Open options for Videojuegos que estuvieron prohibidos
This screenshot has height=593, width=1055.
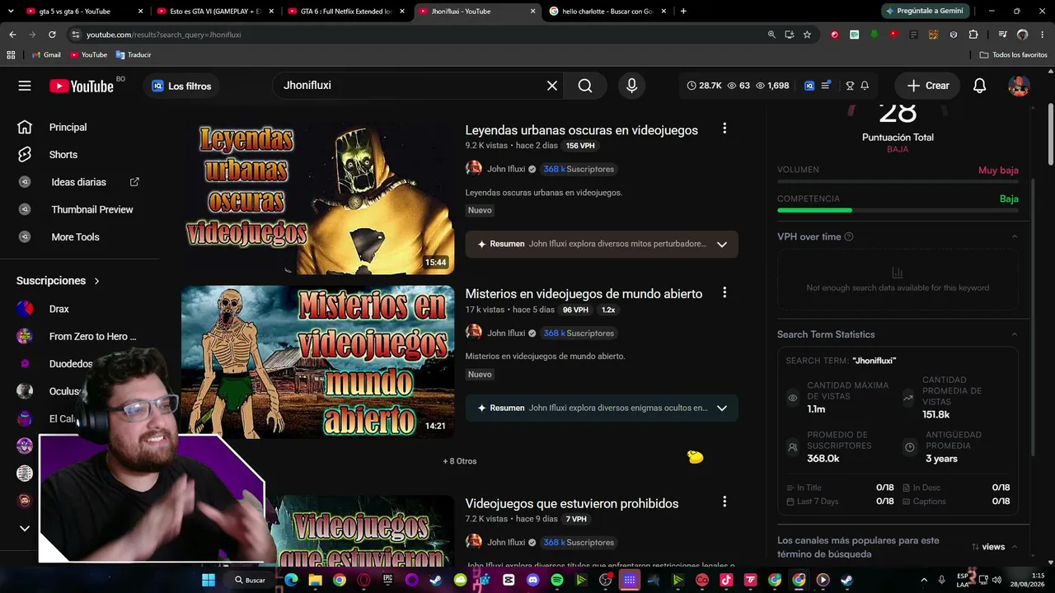[724, 502]
